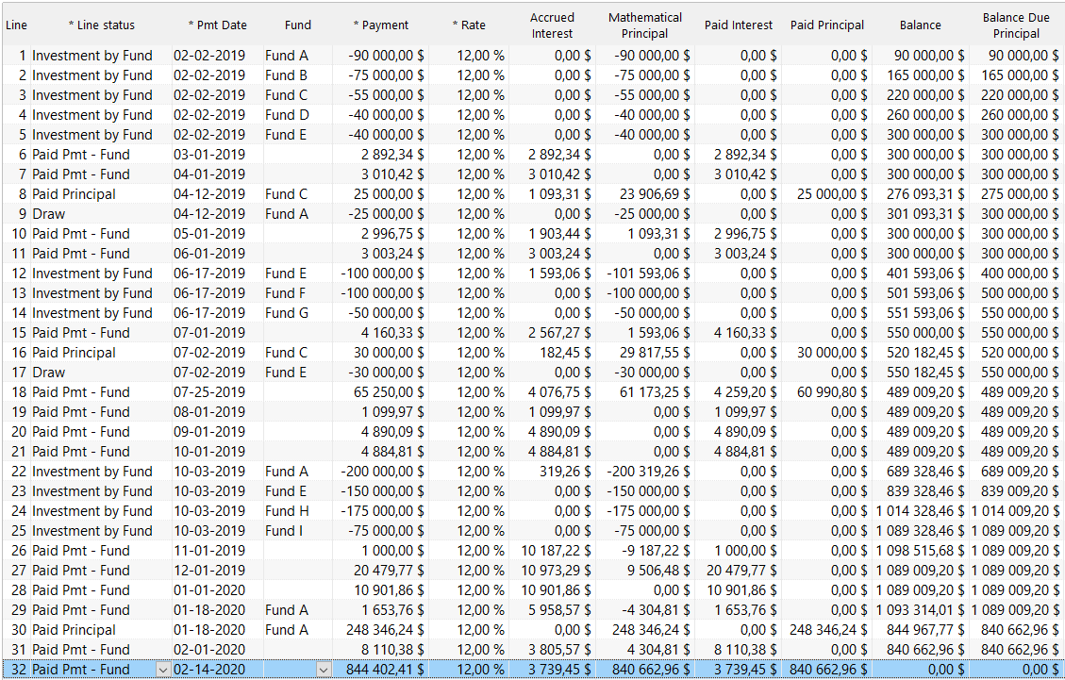1065x680 pixels.
Task: Select balance 276 093,31 $ on line 8
Action: click(925, 194)
